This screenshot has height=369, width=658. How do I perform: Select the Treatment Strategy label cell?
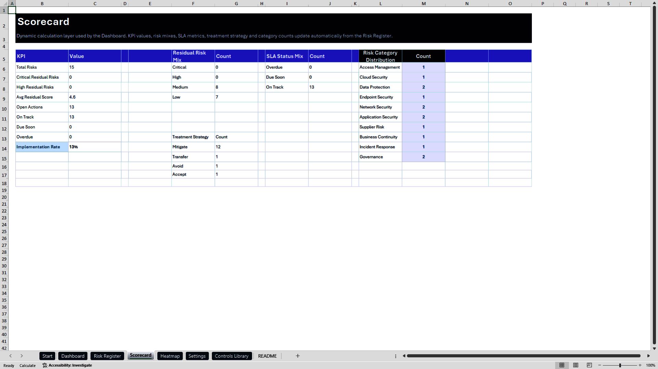(x=193, y=137)
